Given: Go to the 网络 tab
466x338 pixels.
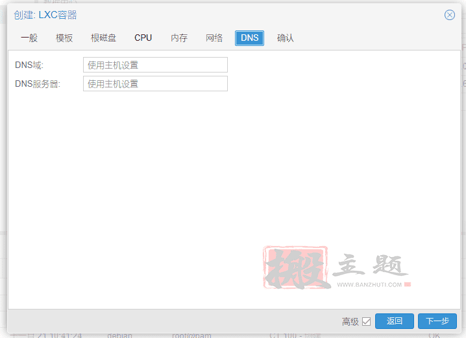Looking at the screenshot, I should pos(214,38).
